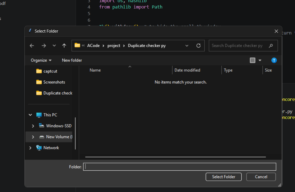295x192 pixels.
Task: Click the Screenshots folder icon
Action: [39, 82]
